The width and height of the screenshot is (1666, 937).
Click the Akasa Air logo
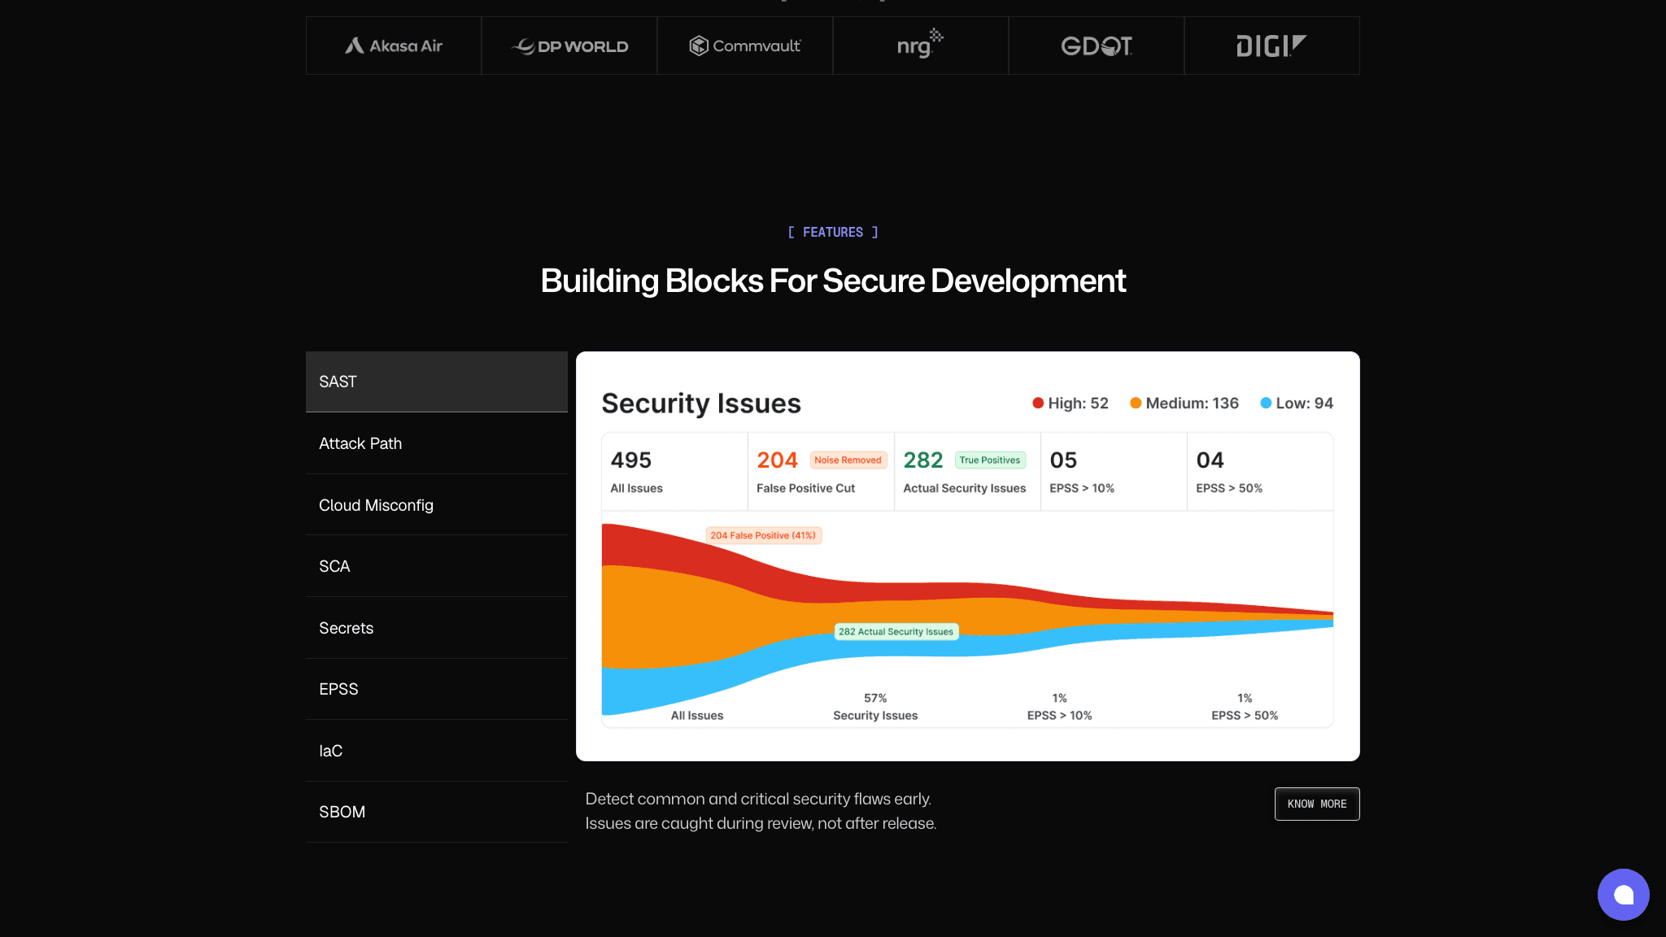pyautogui.click(x=394, y=46)
